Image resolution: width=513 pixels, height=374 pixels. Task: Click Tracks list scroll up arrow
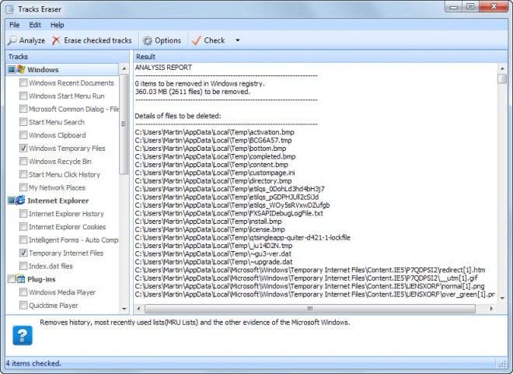(124, 68)
